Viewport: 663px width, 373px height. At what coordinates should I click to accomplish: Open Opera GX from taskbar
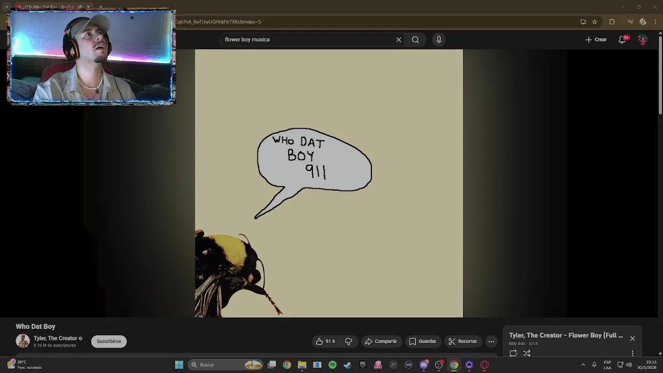(485, 365)
